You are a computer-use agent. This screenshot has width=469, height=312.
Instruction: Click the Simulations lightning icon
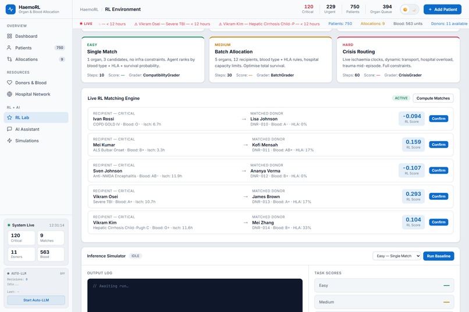9,141
